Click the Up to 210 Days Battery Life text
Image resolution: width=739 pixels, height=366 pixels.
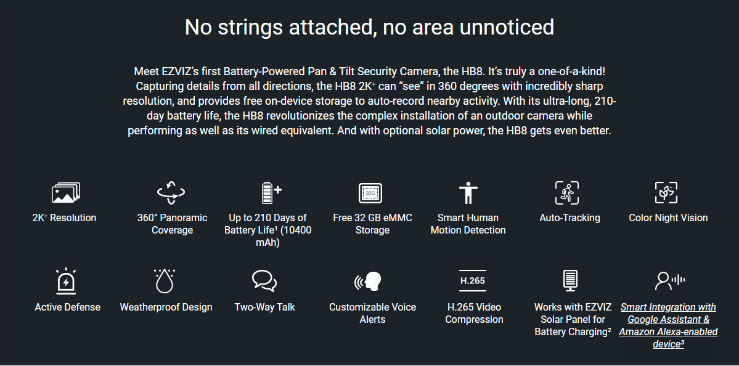[267, 230]
